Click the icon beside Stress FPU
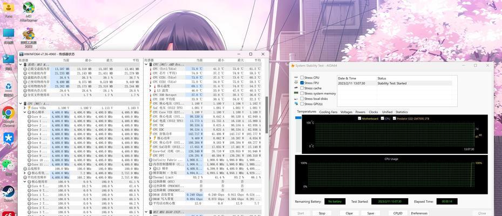Screen dimensions: 502x216 tap(296, 83)
